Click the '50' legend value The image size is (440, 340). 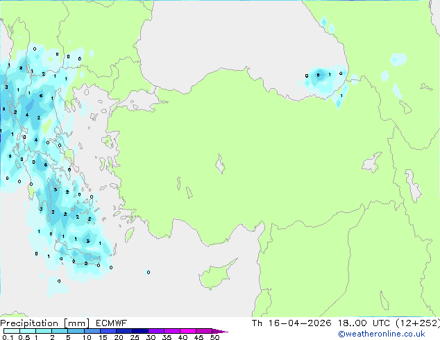214,337
